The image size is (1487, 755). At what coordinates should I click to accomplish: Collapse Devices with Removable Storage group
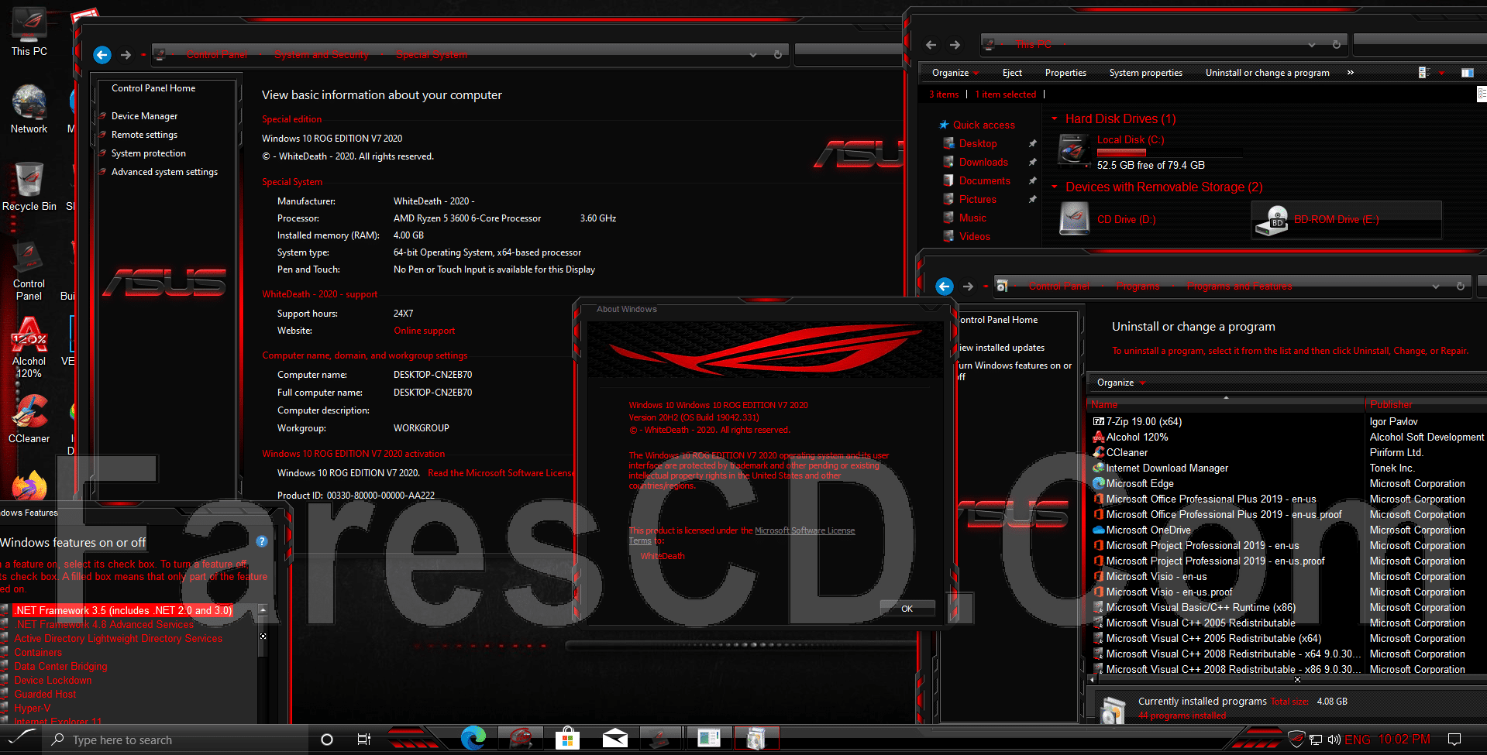coord(1055,187)
